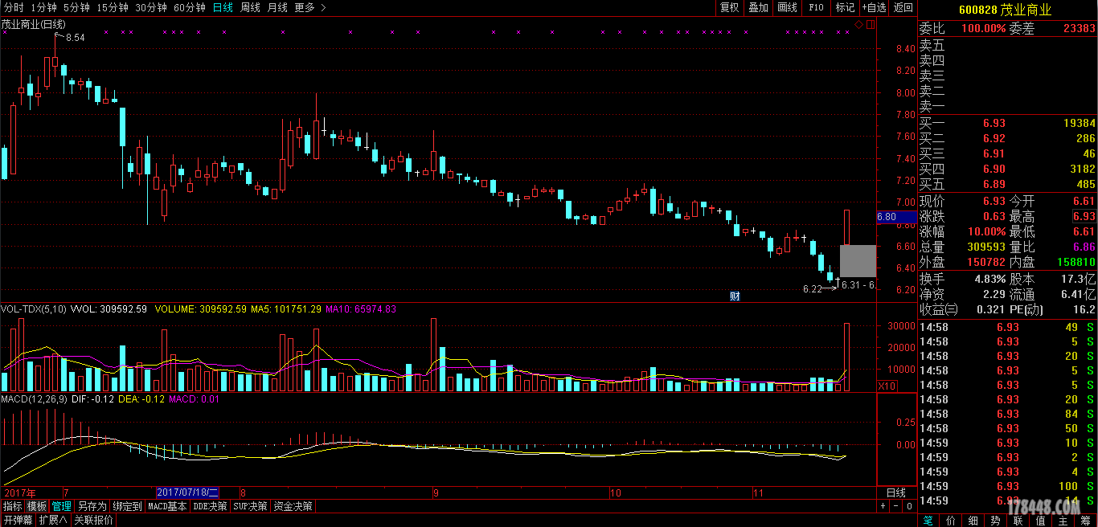Switch to 主 main-force tab
The width and height of the screenshot is (1098, 527).
pos(1063,521)
